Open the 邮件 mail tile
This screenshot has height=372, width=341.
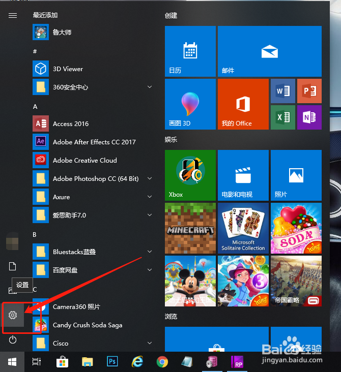(269, 51)
